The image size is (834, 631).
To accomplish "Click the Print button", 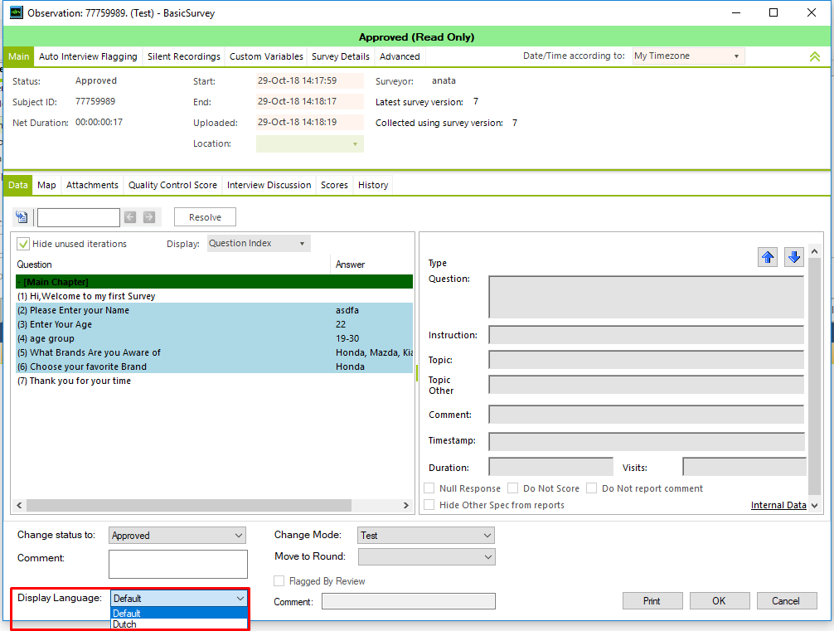I will click(x=652, y=600).
